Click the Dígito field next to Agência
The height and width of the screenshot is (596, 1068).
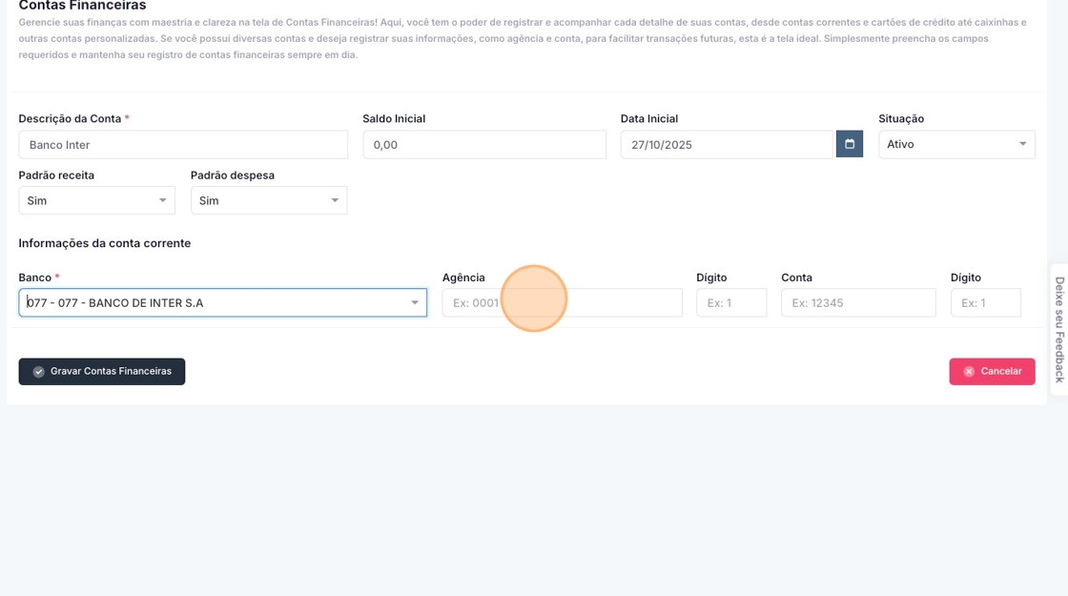730,303
